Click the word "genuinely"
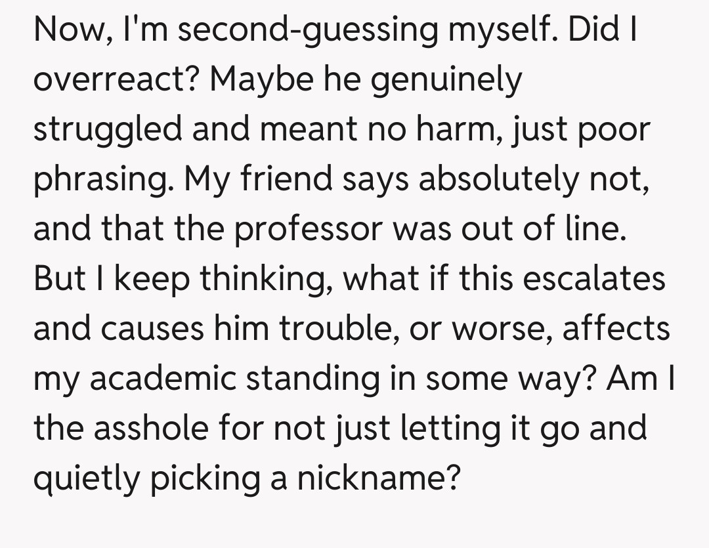This screenshot has height=548, width=709. point(448,80)
